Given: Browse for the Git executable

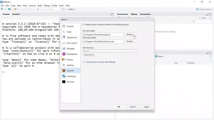Looking at the screenshot, I should coord(130,35).
